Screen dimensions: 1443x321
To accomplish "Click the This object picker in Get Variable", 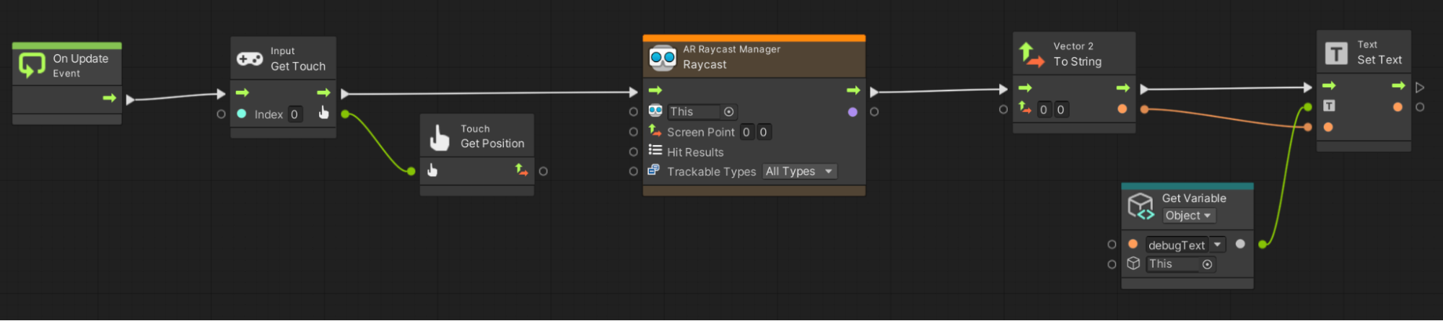I will tap(1207, 265).
